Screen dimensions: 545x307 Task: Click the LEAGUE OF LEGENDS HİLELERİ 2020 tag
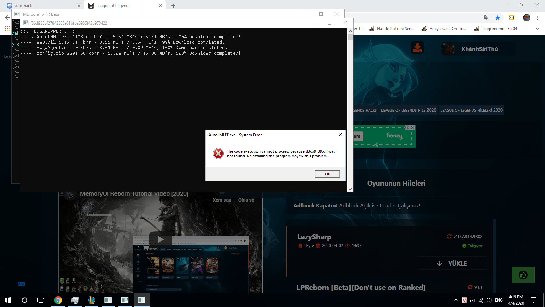(471, 110)
